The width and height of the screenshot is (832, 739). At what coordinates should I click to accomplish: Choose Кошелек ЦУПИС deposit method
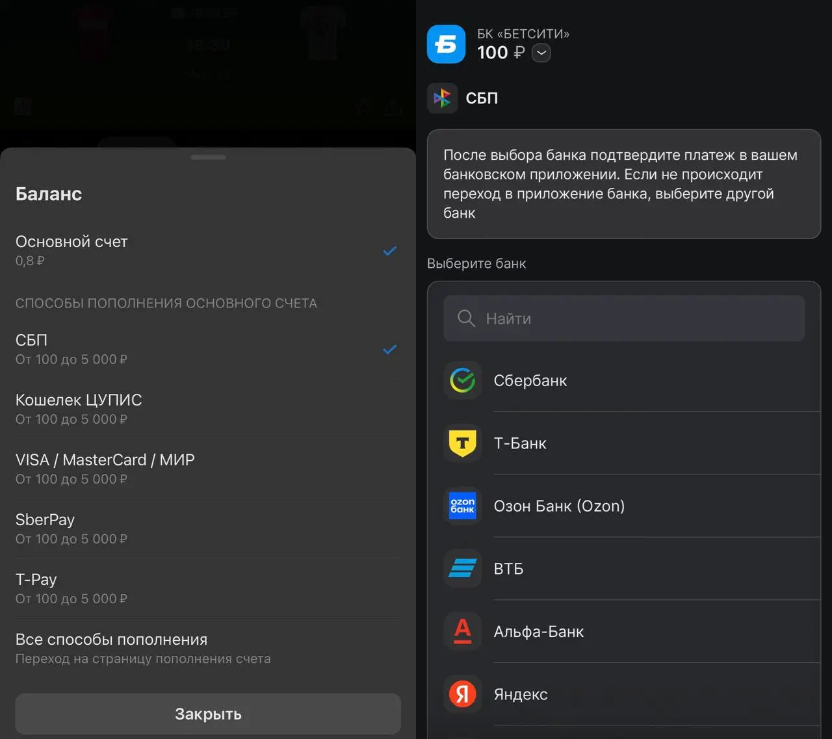coord(208,409)
